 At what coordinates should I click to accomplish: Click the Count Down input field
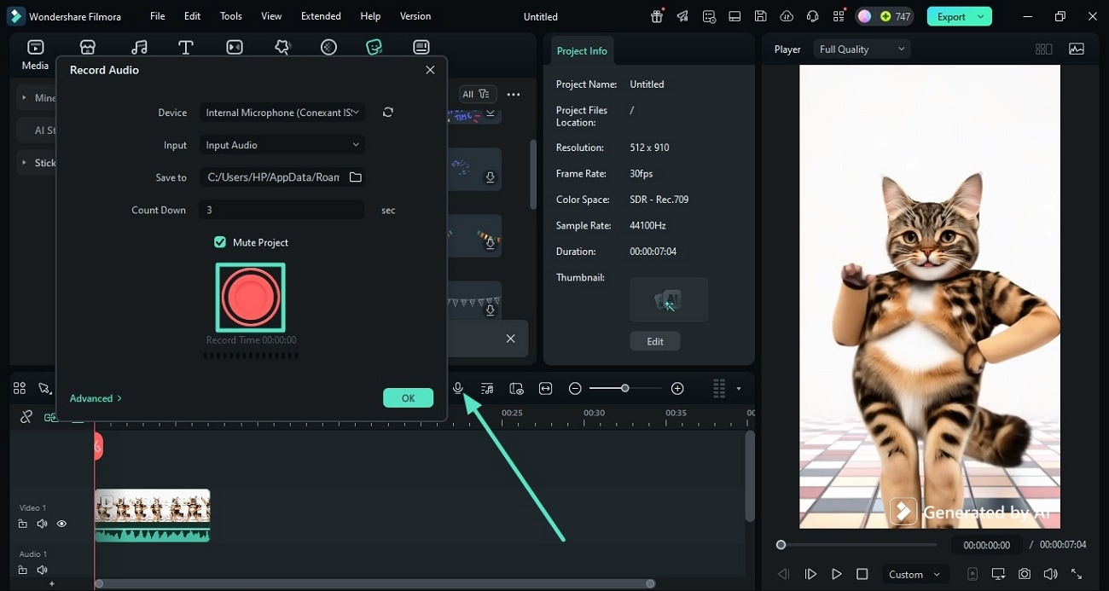[x=282, y=210]
